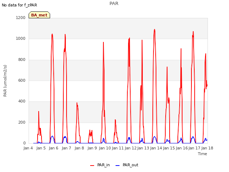
Task: Click the 1000 y-axis tick label
Action: coord(21,39)
